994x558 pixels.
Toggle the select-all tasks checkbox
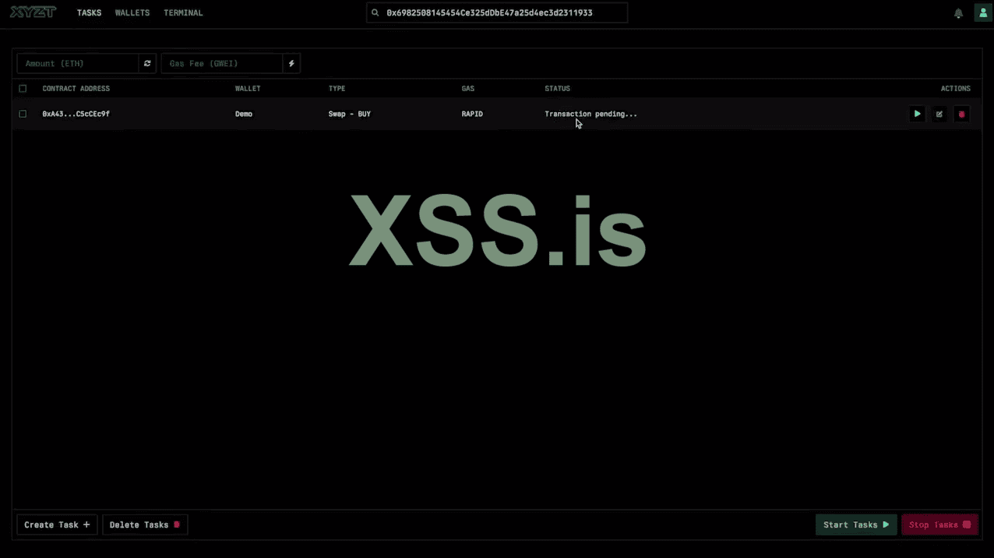(23, 89)
